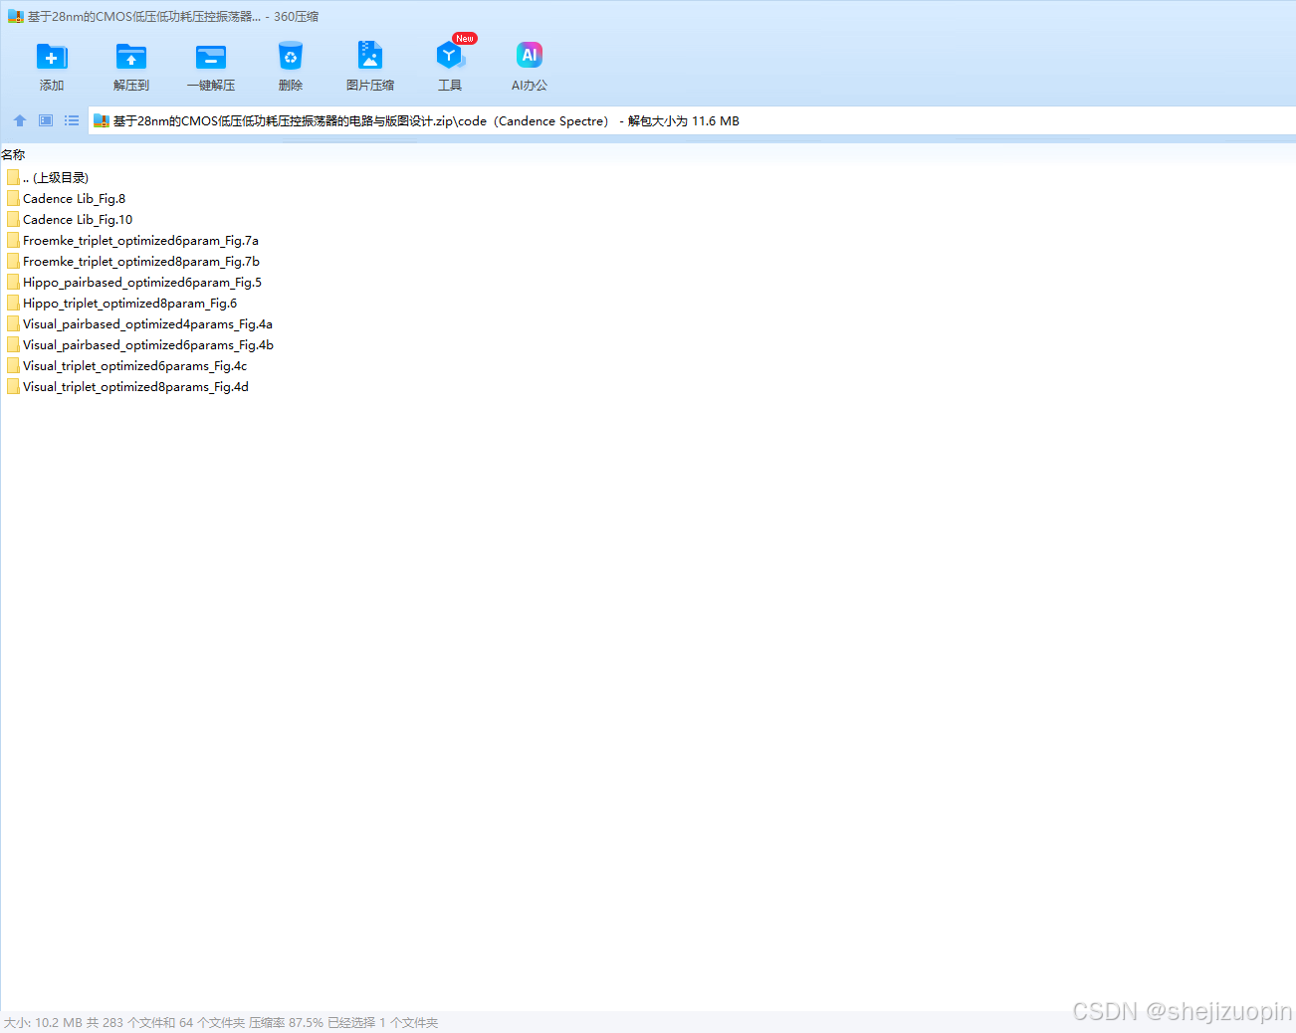
Task: Click the 解压到 (Extract to) icon
Action: pyautogui.click(x=130, y=57)
